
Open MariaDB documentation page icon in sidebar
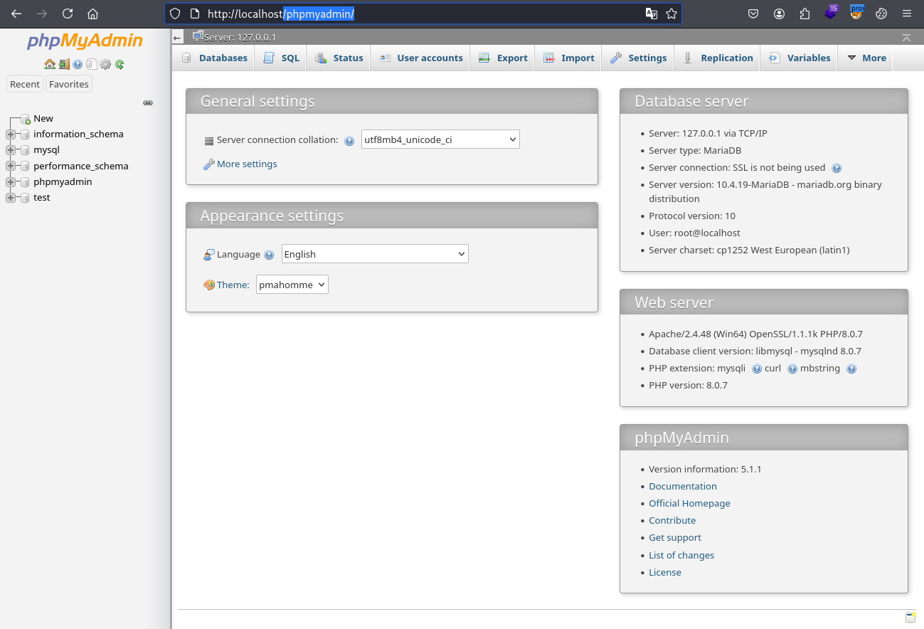click(91, 64)
